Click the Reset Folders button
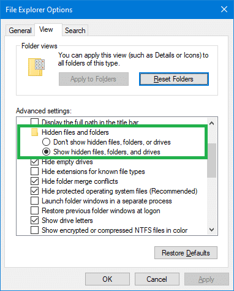The width and height of the screenshot is (234, 291). tap(174, 79)
